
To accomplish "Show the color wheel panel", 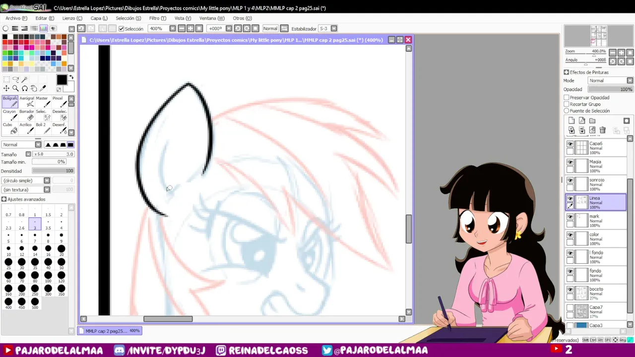I will (5, 28).
